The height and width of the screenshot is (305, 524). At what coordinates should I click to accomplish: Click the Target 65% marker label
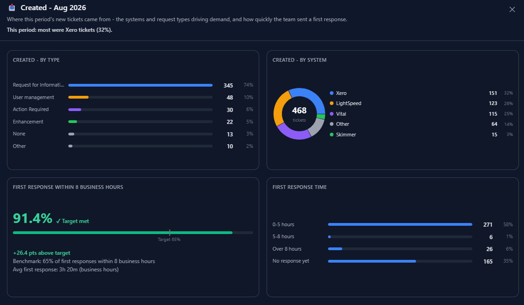(x=169, y=240)
